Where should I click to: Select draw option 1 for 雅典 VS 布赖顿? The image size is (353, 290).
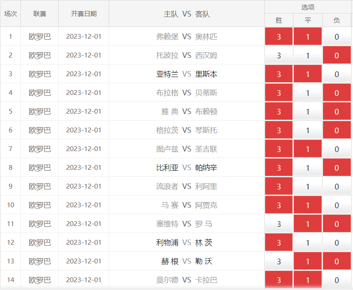[x=308, y=111]
